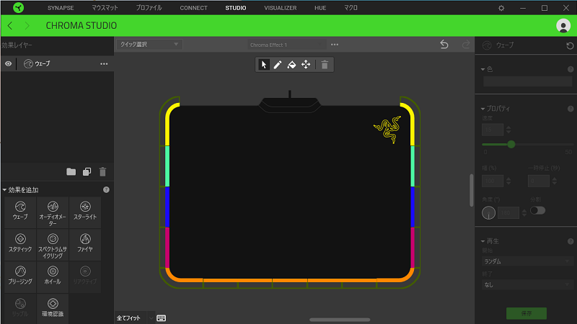This screenshot has height=324, width=577.
Task: Open the VISUALIZER tab
Action: [280, 8]
